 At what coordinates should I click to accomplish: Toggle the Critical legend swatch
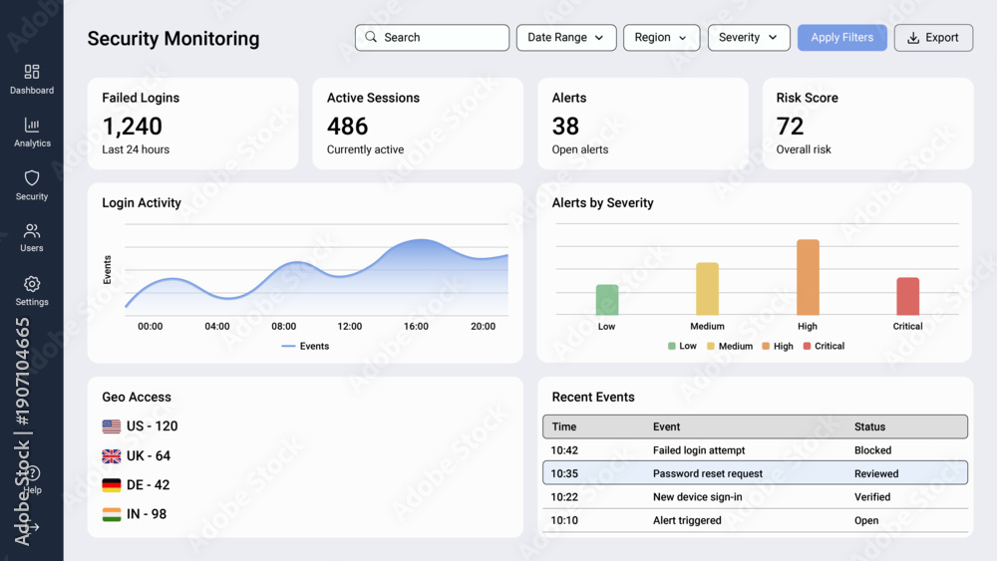click(807, 346)
